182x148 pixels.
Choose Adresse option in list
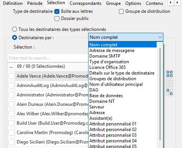point(123,113)
